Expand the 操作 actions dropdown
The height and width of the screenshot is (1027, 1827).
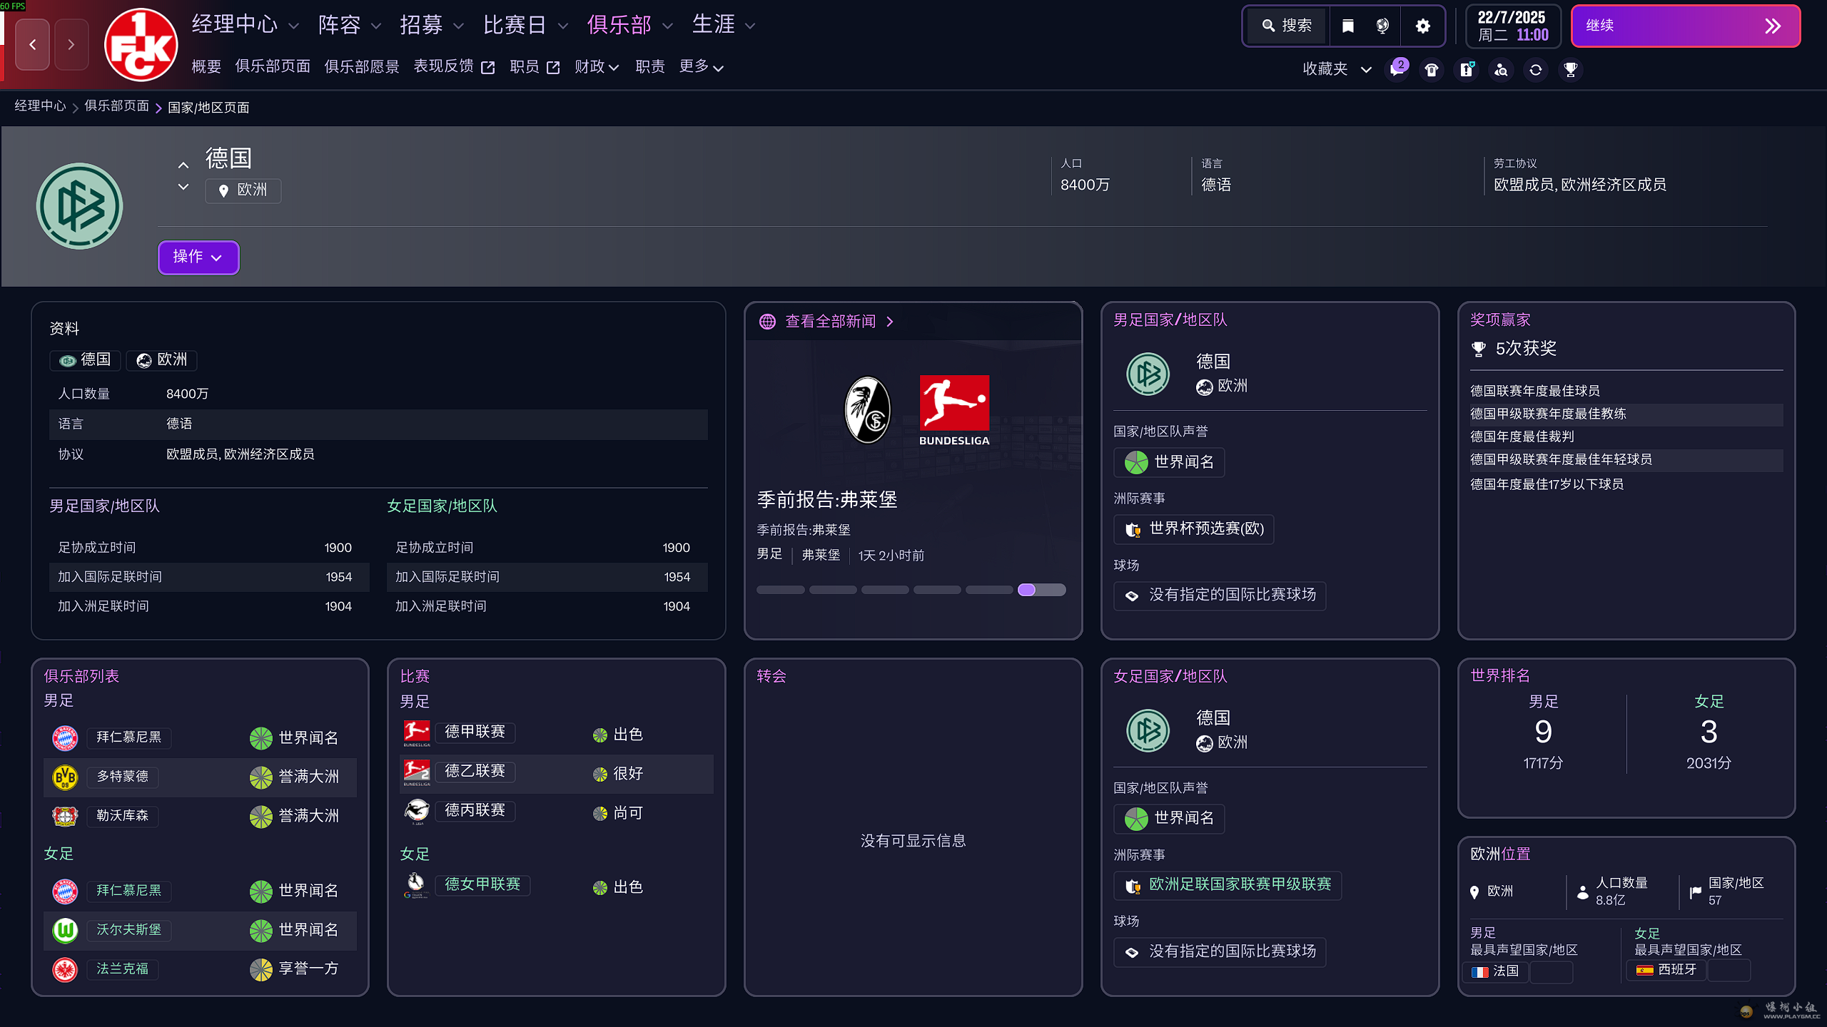[x=198, y=257]
